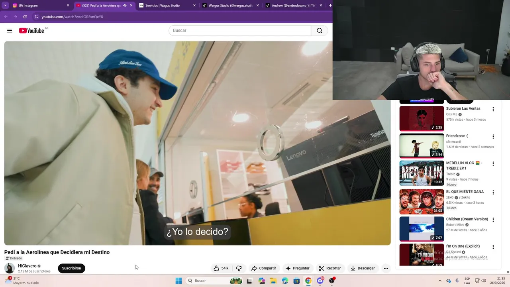Open Microsoft Store from taskbar

pos(296,281)
